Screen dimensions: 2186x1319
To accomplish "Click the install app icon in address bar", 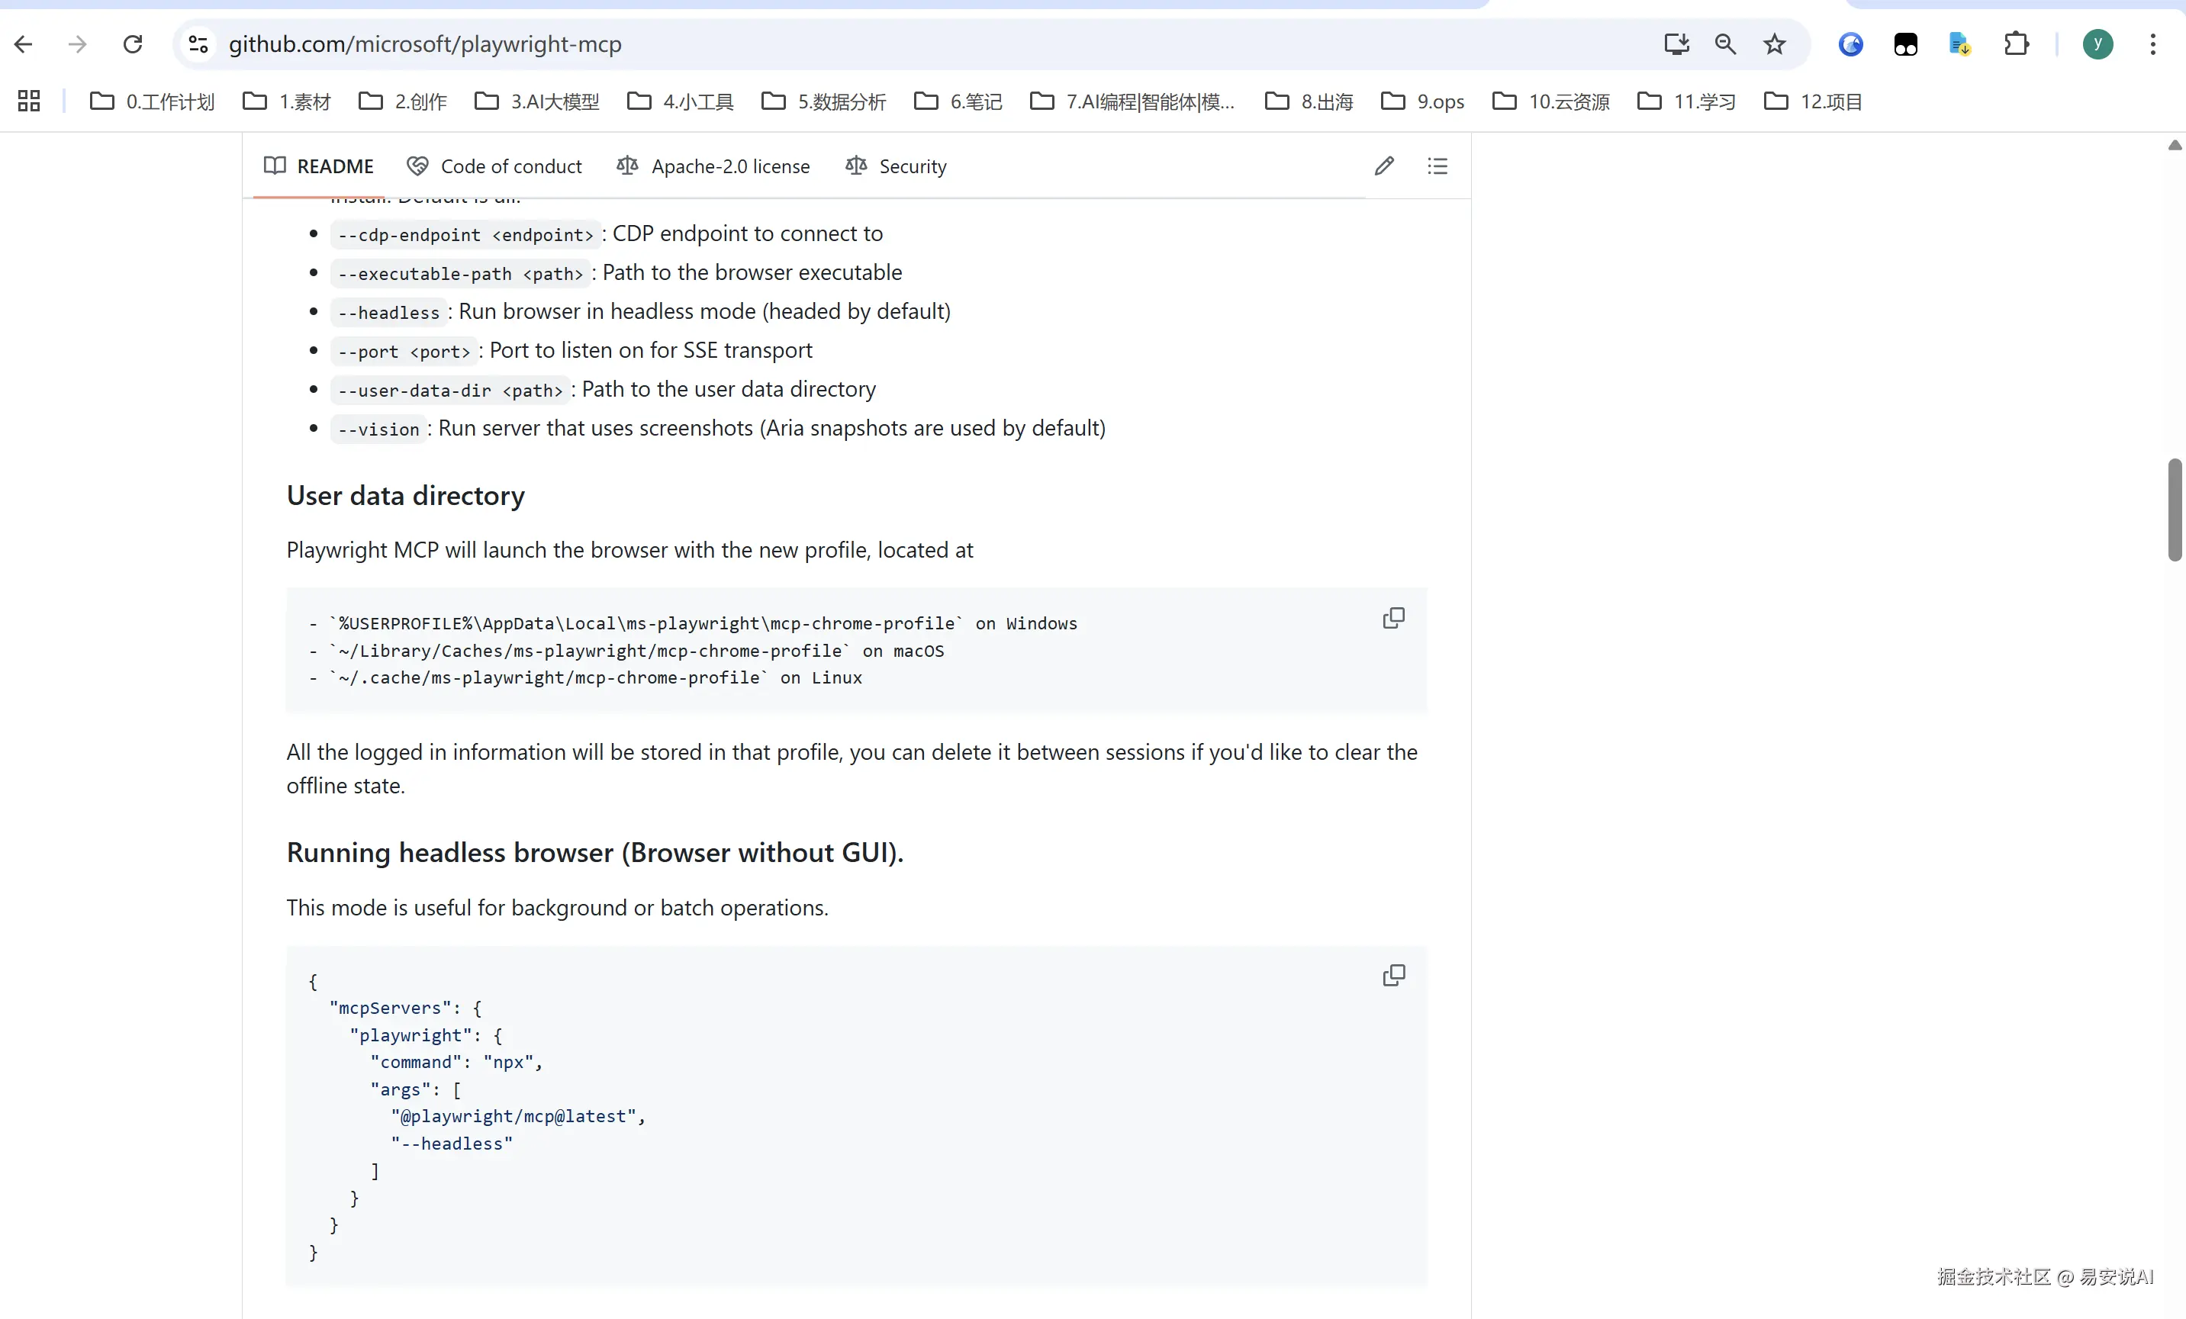I will [x=1675, y=44].
